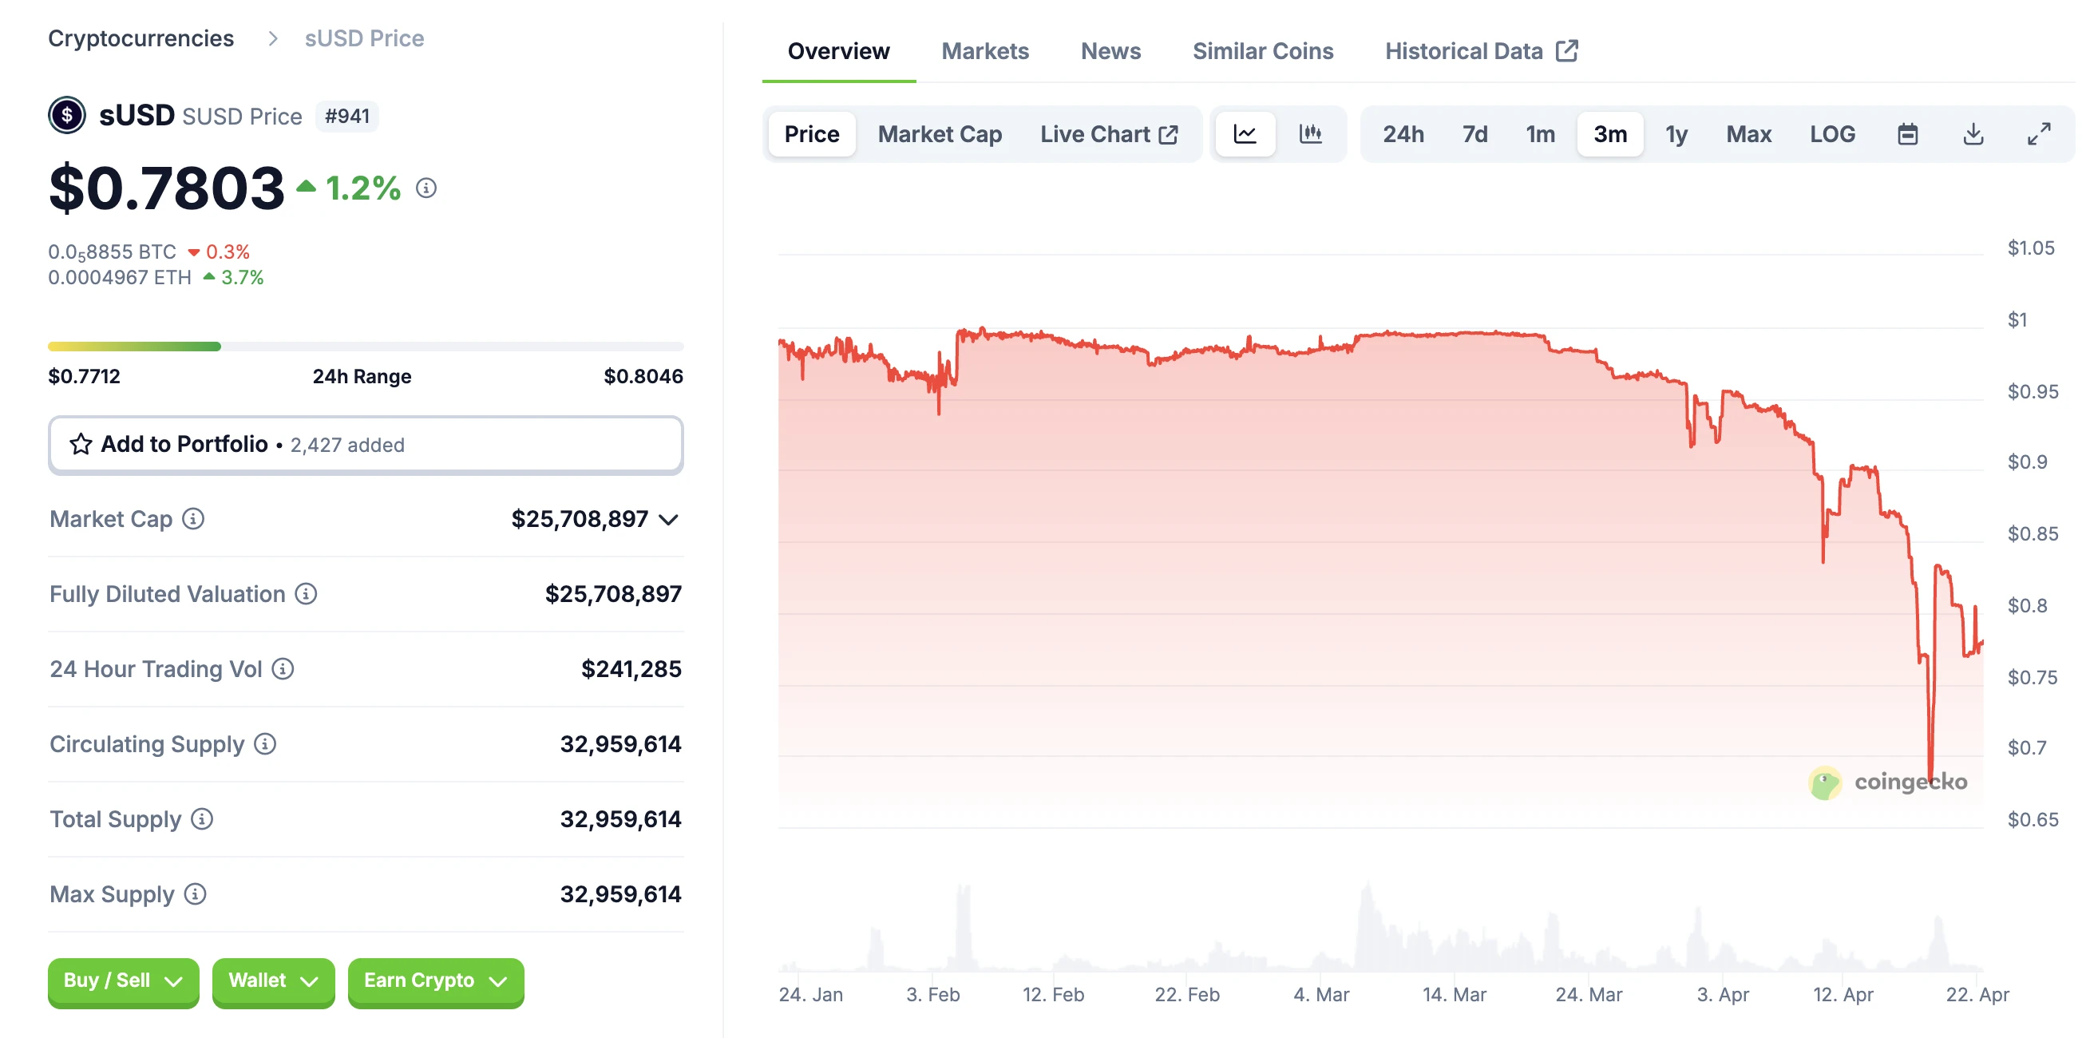
Task: Click info icon next to Market Cap
Action: [x=193, y=518]
